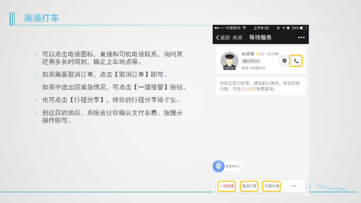Open the top-right three-dots menu in header
Screen dimensions: 361x203
click(301, 38)
